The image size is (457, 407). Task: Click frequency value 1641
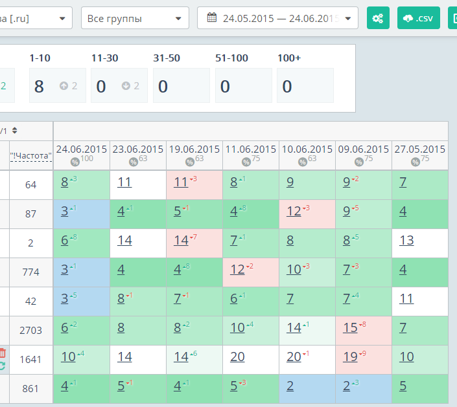pos(30,360)
